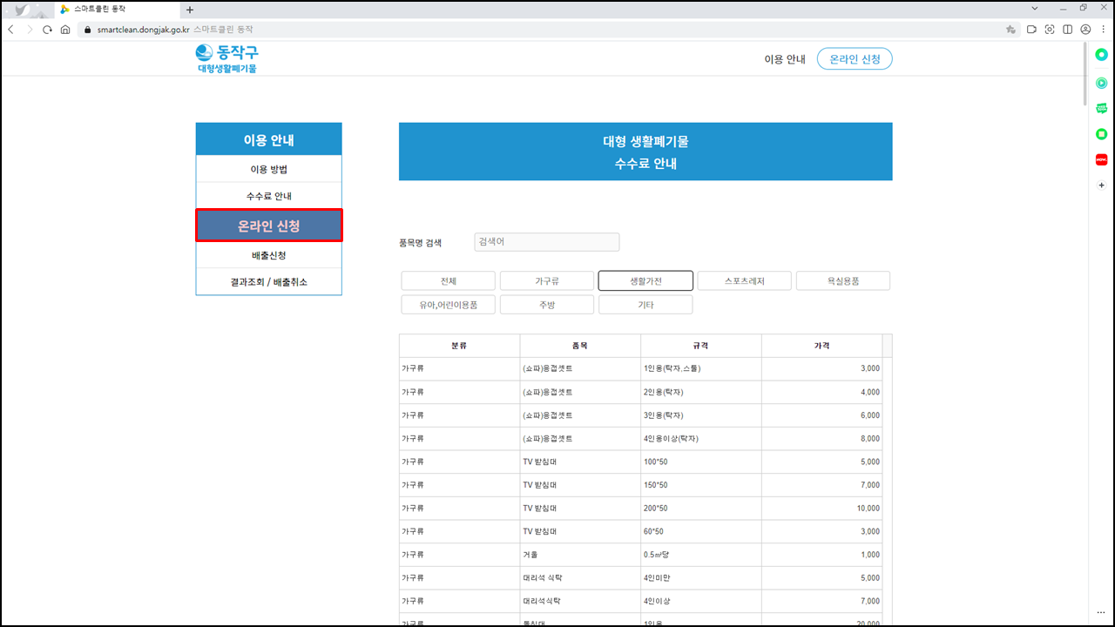This screenshot has width=1115, height=627.
Task: Click the 스마트클린 동작 tab favicon
Action: 64,9
